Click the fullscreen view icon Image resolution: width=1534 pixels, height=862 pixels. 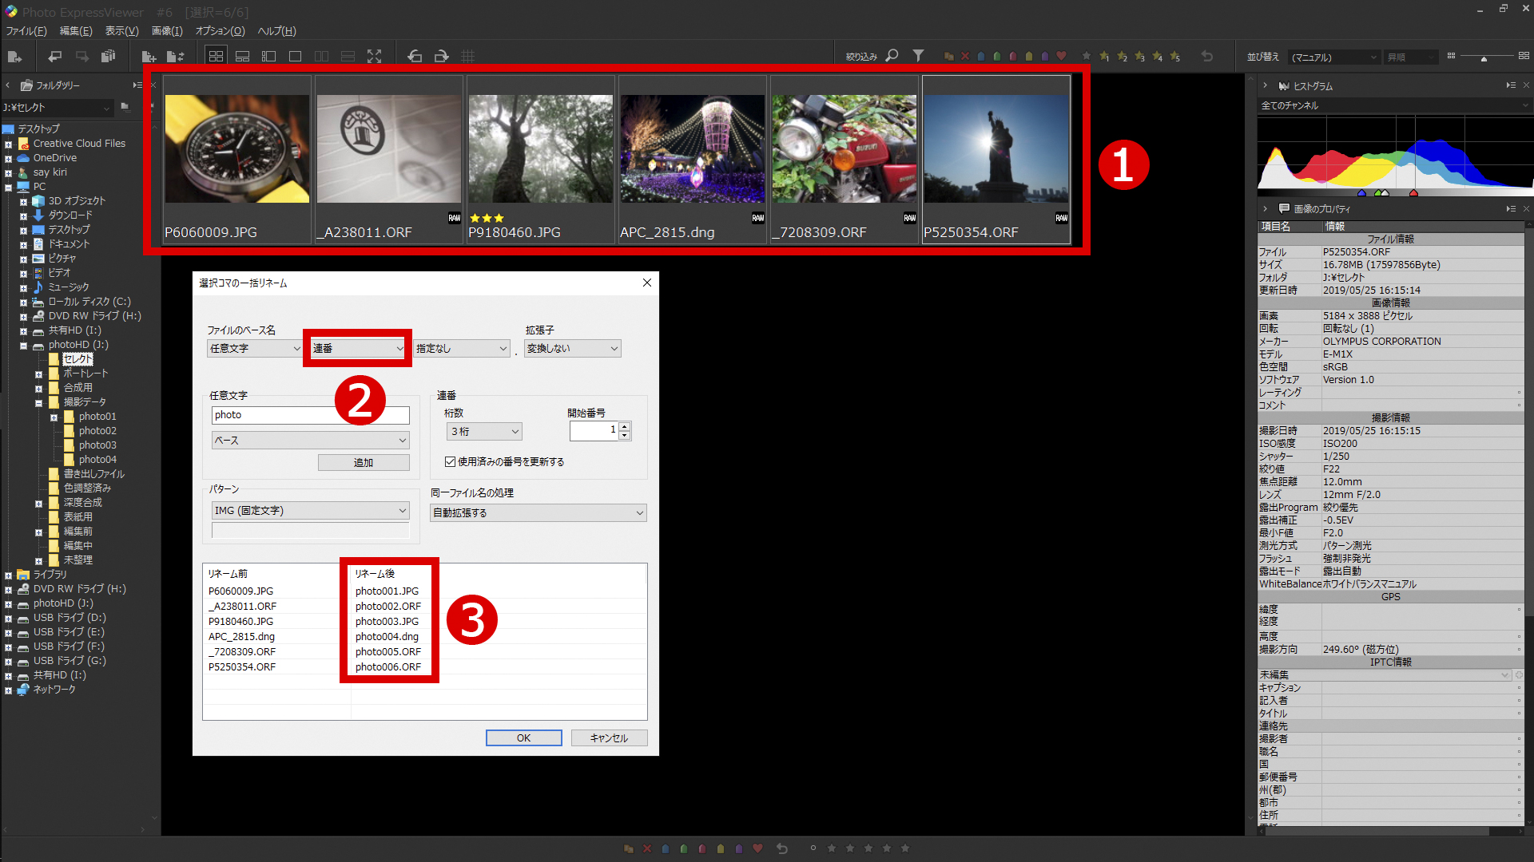[x=374, y=57]
